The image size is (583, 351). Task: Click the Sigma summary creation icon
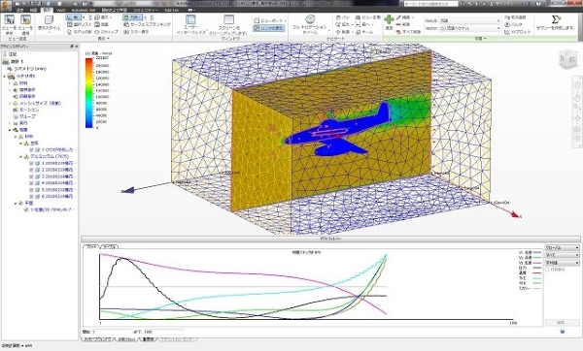click(x=555, y=19)
